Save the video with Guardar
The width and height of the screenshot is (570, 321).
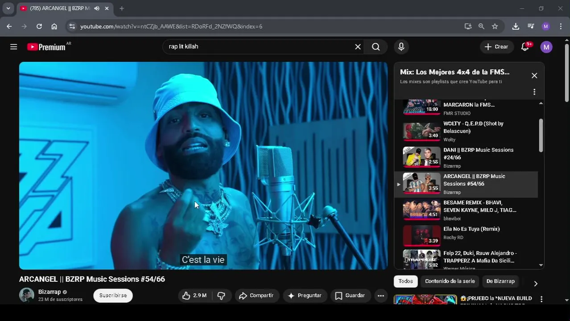(351, 296)
